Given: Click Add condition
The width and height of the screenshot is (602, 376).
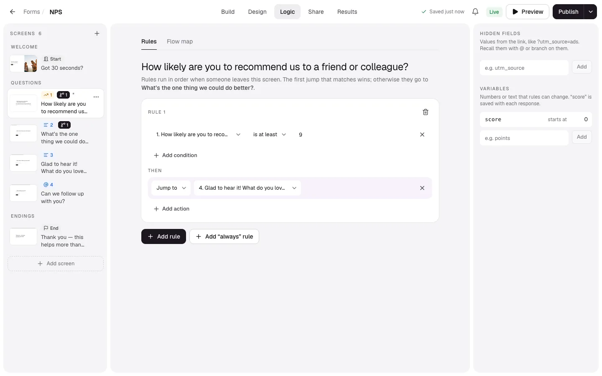Looking at the screenshot, I should (x=175, y=155).
